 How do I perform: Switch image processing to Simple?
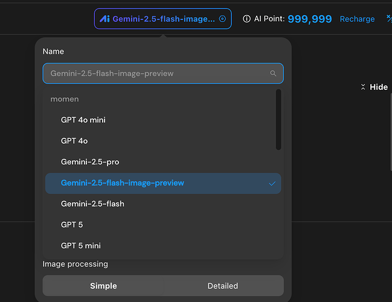[x=103, y=286]
